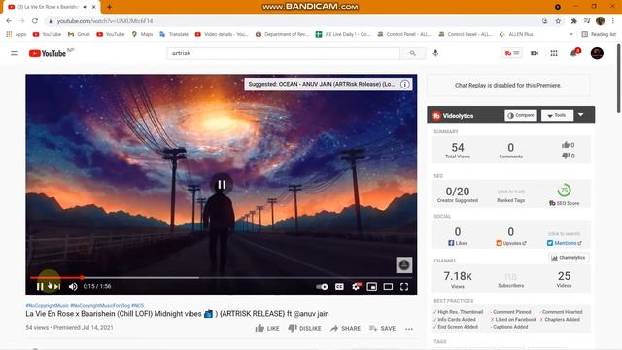Click the Videolytics Compare button

click(521, 115)
